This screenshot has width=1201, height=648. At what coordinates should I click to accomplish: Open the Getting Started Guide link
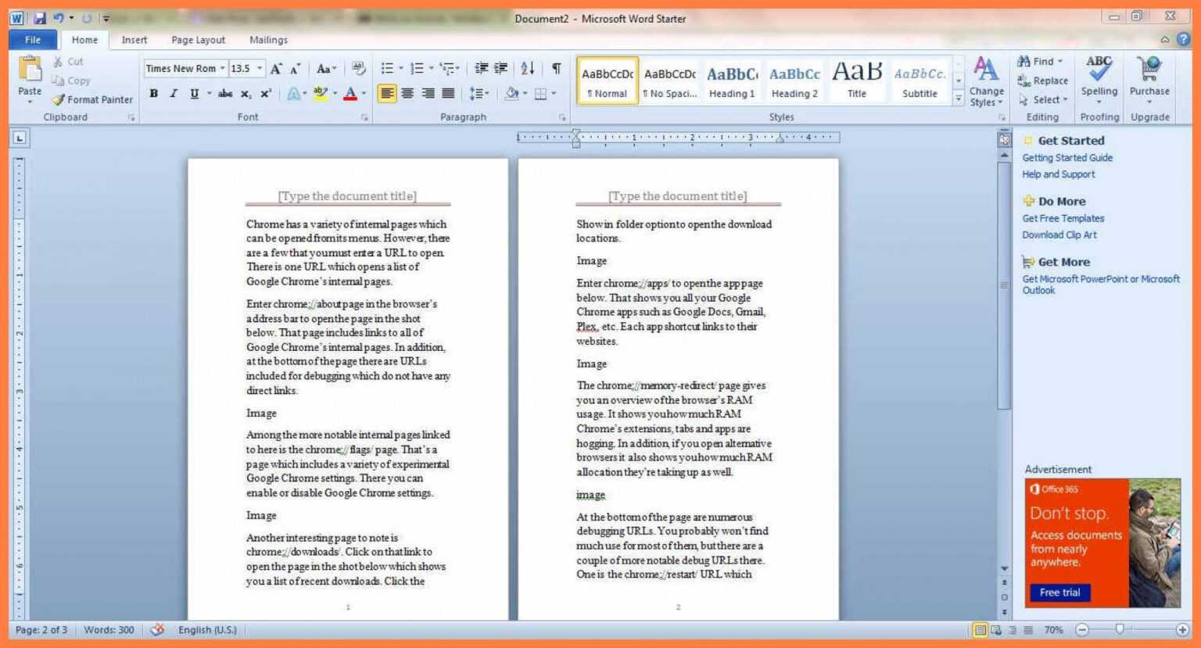pyautogui.click(x=1067, y=157)
